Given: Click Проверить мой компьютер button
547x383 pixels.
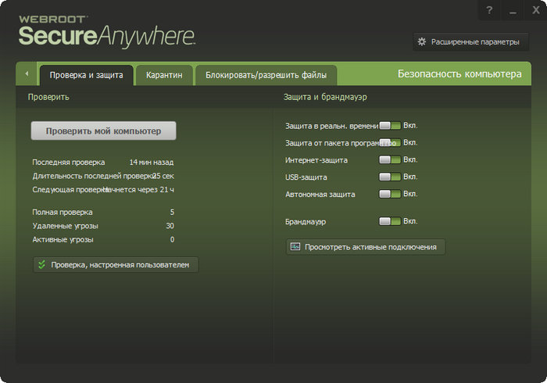Looking at the screenshot, I should coord(104,131).
